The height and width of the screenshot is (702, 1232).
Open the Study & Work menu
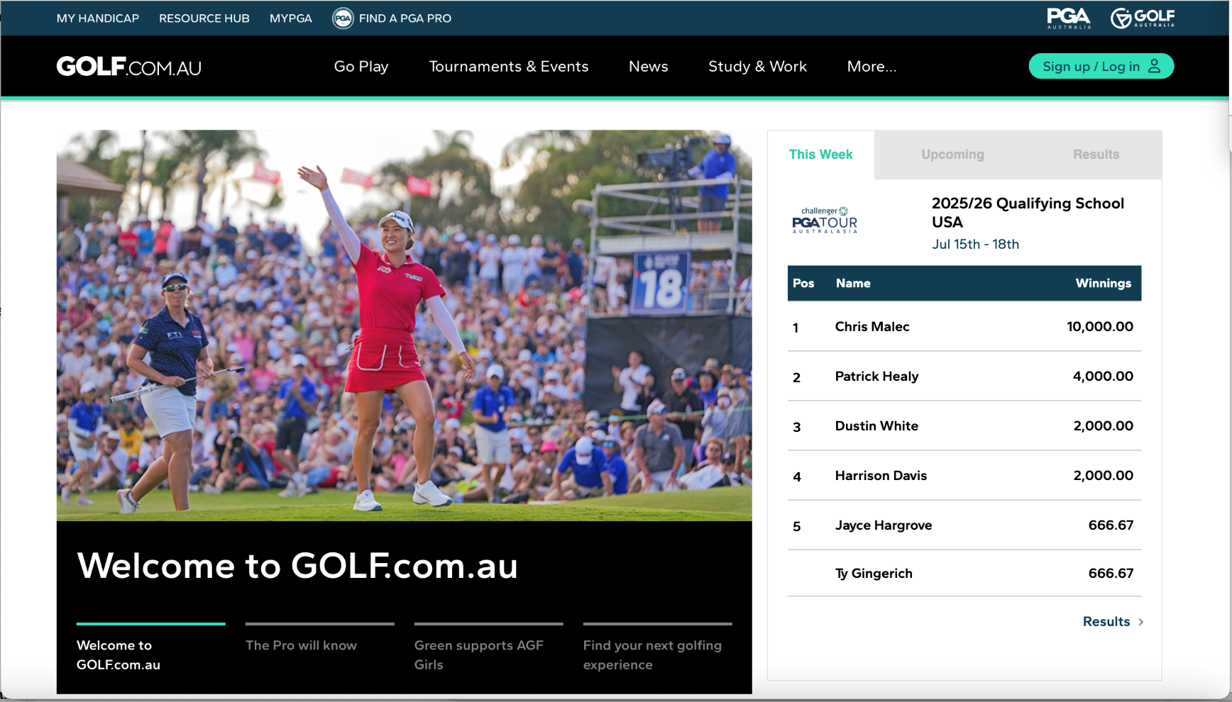pyautogui.click(x=757, y=66)
